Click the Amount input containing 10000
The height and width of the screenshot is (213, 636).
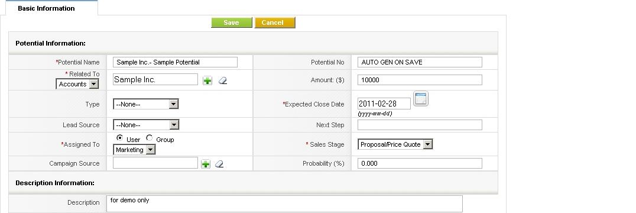[x=420, y=80]
